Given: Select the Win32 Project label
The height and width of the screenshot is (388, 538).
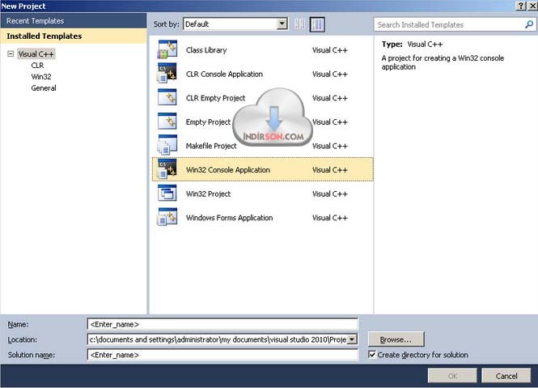Looking at the screenshot, I should click(x=208, y=194).
